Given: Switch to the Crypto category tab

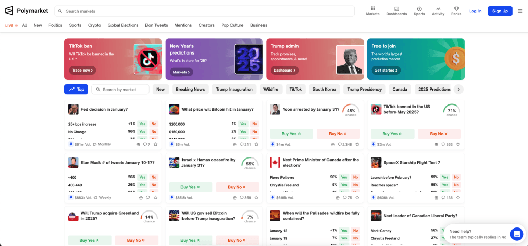Looking at the screenshot, I should point(94,25).
